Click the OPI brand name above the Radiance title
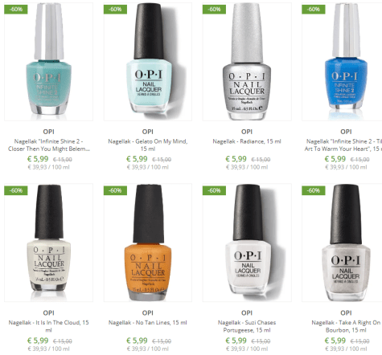The height and width of the screenshot is (355, 382). (x=247, y=132)
